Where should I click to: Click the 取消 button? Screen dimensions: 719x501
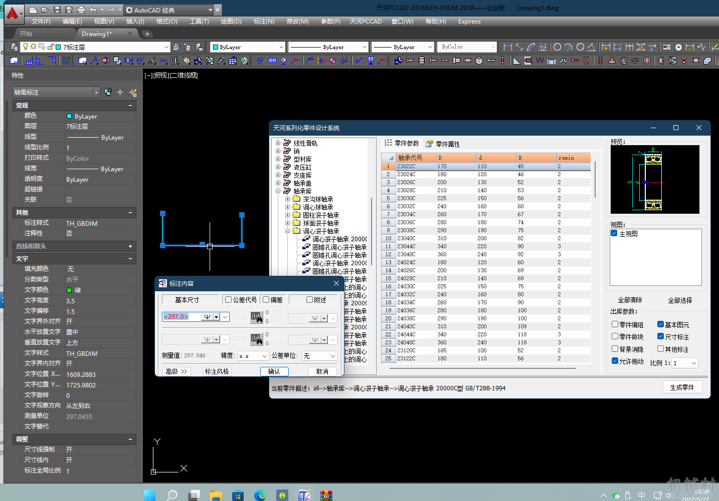point(322,371)
